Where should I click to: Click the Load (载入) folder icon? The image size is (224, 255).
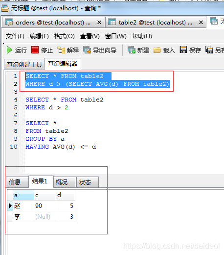(157, 50)
